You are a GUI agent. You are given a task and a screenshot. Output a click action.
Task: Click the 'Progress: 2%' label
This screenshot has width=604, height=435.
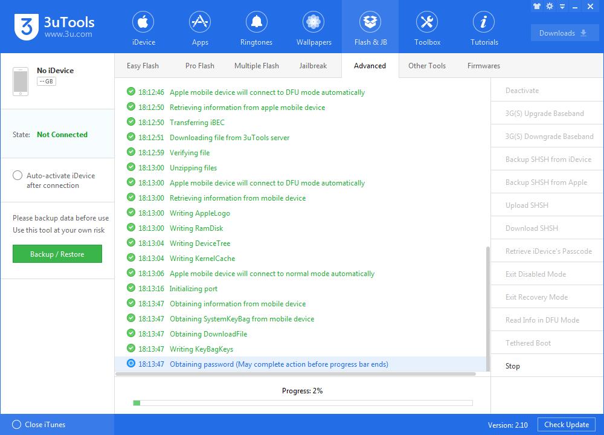[x=303, y=391]
